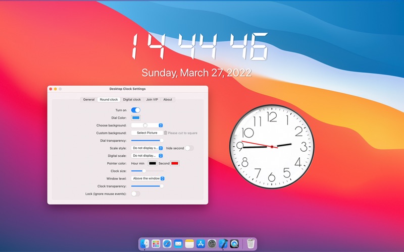This screenshot has width=404, height=252.
Task: Click the blue Dial Color swatch
Action: pyautogui.click(x=136, y=118)
